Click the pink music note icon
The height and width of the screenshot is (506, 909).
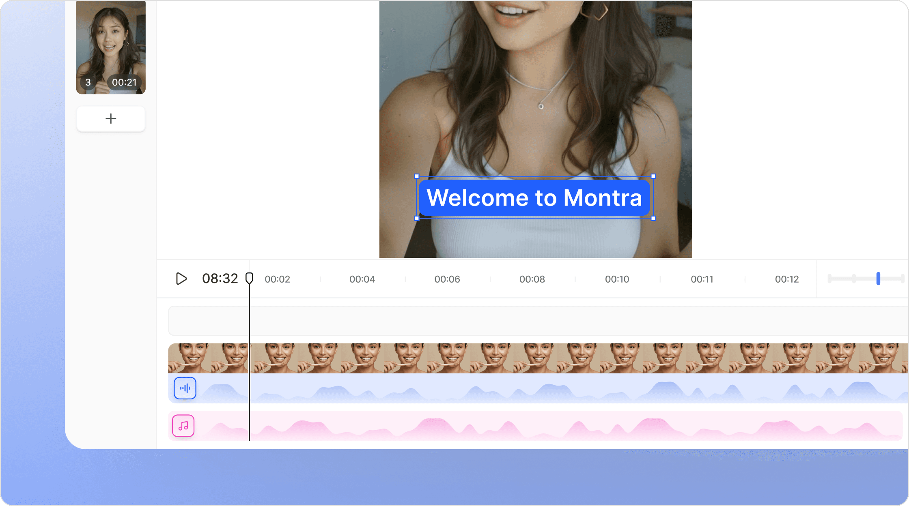(183, 426)
